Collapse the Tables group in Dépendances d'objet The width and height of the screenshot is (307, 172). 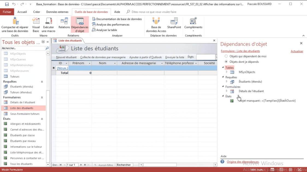tap(223, 68)
